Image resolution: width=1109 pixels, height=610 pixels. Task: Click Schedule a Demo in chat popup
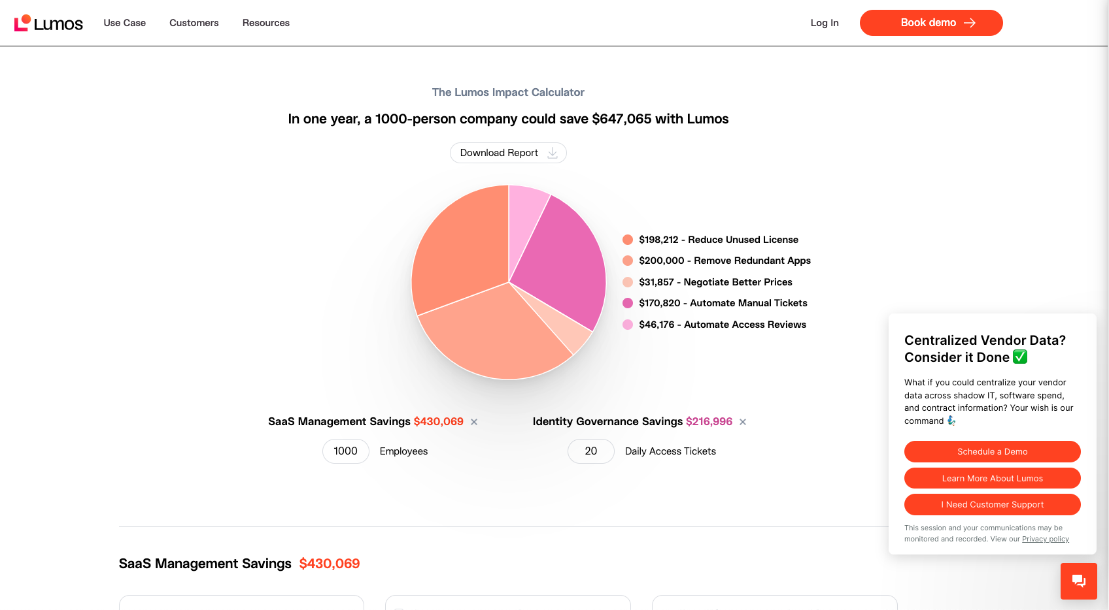click(x=992, y=451)
